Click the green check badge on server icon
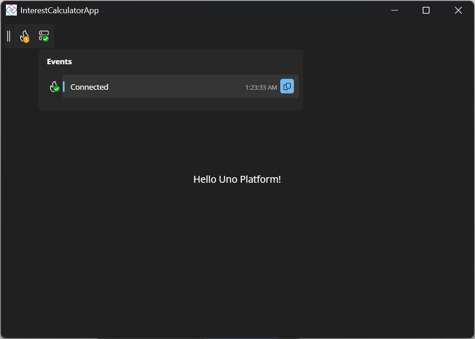Viewport: 475px width, 339px height. tap(46, 39)
